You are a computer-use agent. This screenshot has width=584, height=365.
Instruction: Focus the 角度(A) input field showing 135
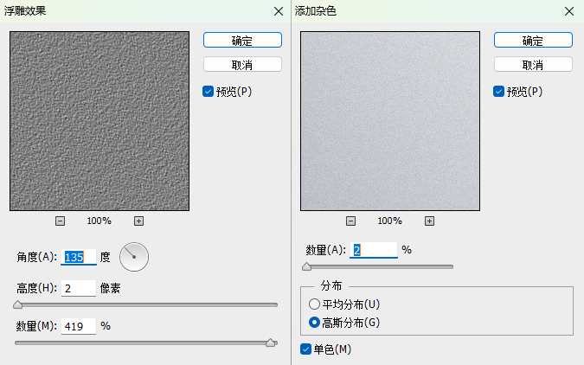[x=78, y=257]
